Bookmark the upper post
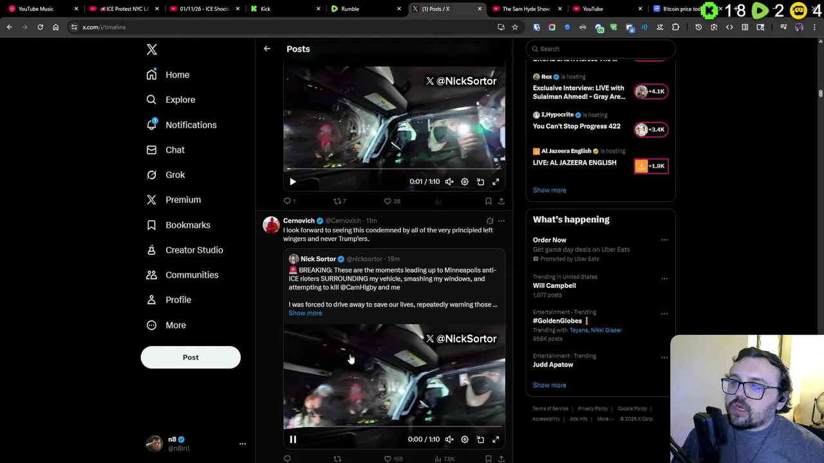Image resolution: width=824 pixels, height=463 pixels. [x=489, y=201]
